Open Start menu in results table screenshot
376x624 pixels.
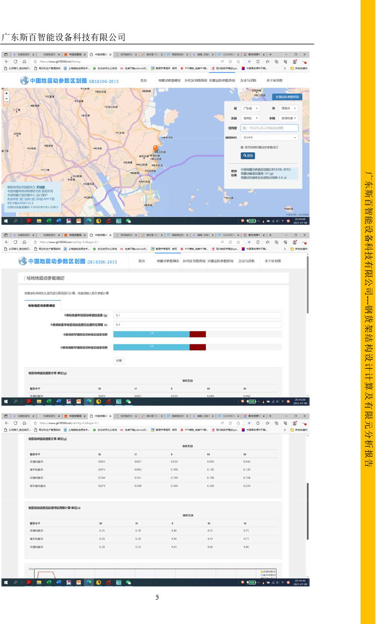coord(6,582)
